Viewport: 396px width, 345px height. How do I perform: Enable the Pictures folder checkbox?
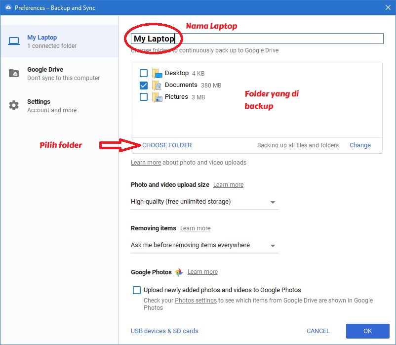(144, 97)
